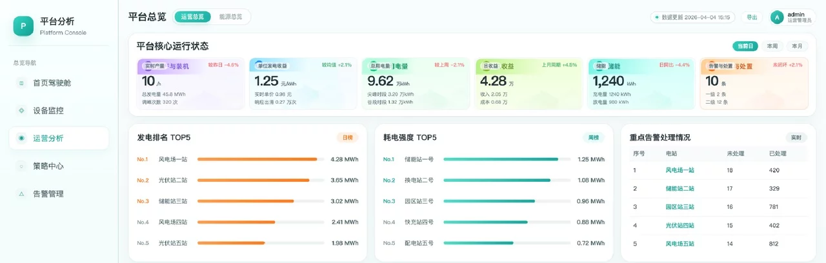Click the 导出 export button

[752, 17]
